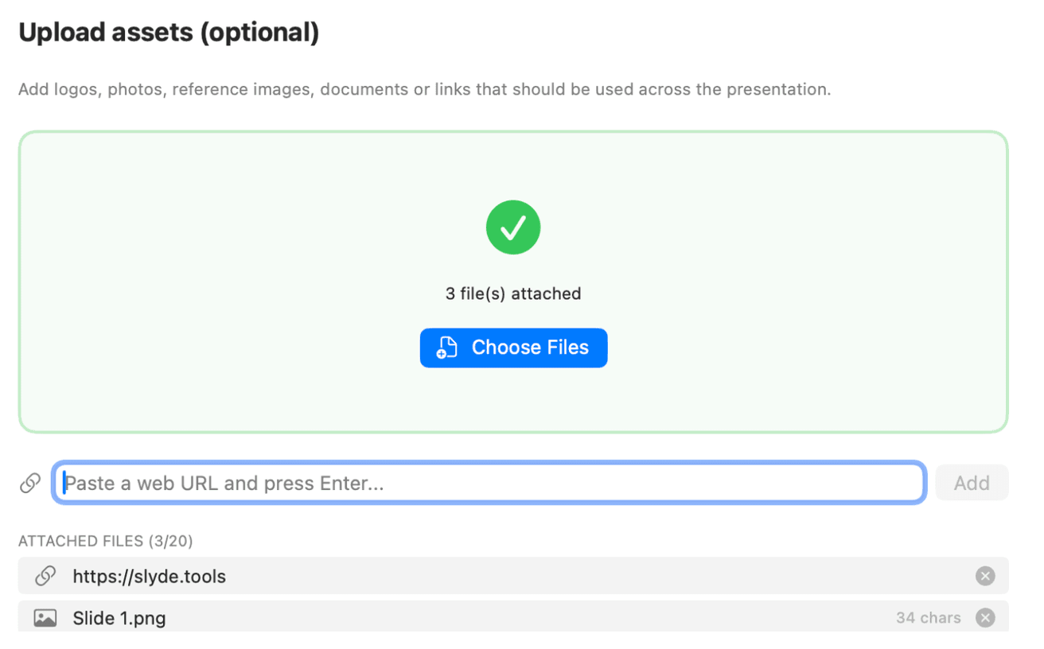Click the 3 file(s) attached status text
This screenshot has width=1044, height=649.
[x=513, y=293]
